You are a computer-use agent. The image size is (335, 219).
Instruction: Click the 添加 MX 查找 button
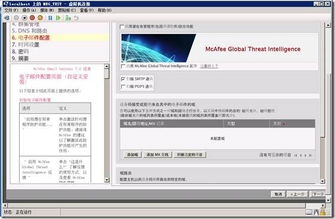(158, 154)
